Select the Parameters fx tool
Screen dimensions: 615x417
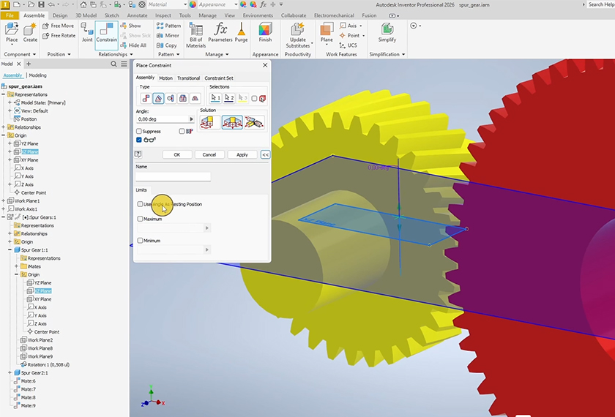tap(220, 33)
